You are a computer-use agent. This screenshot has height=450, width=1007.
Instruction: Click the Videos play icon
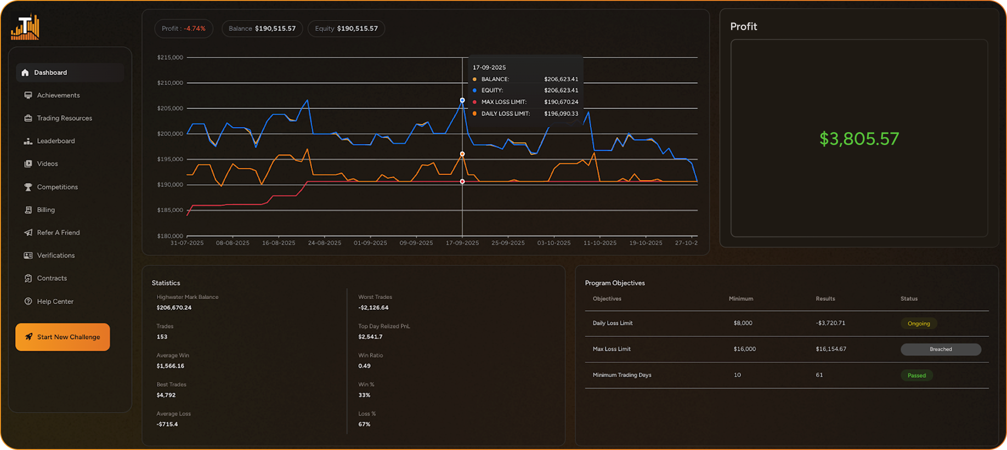(x=28, y=164)
